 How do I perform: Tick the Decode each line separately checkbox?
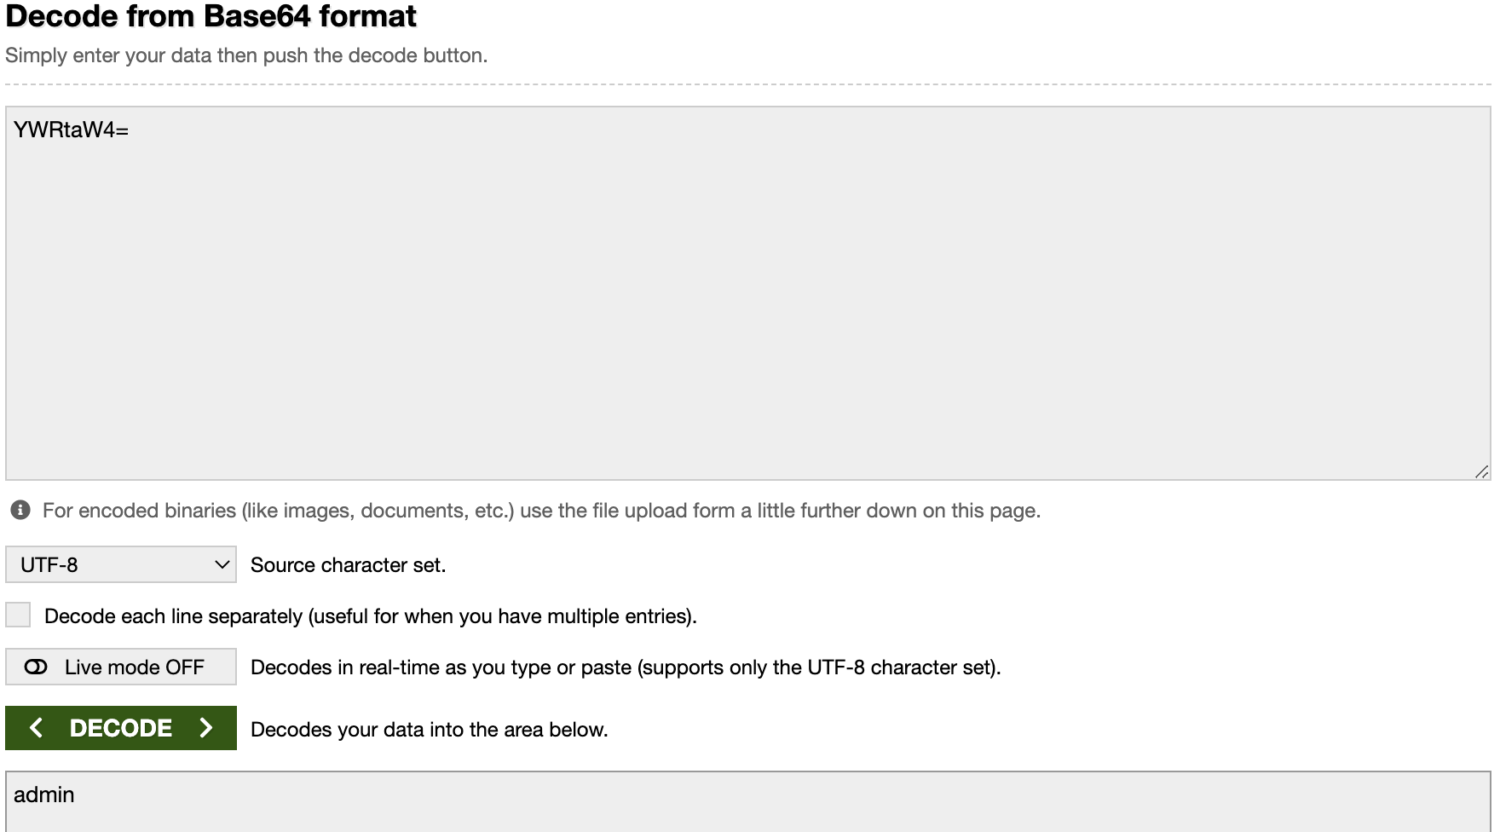(x=18, y=615)
